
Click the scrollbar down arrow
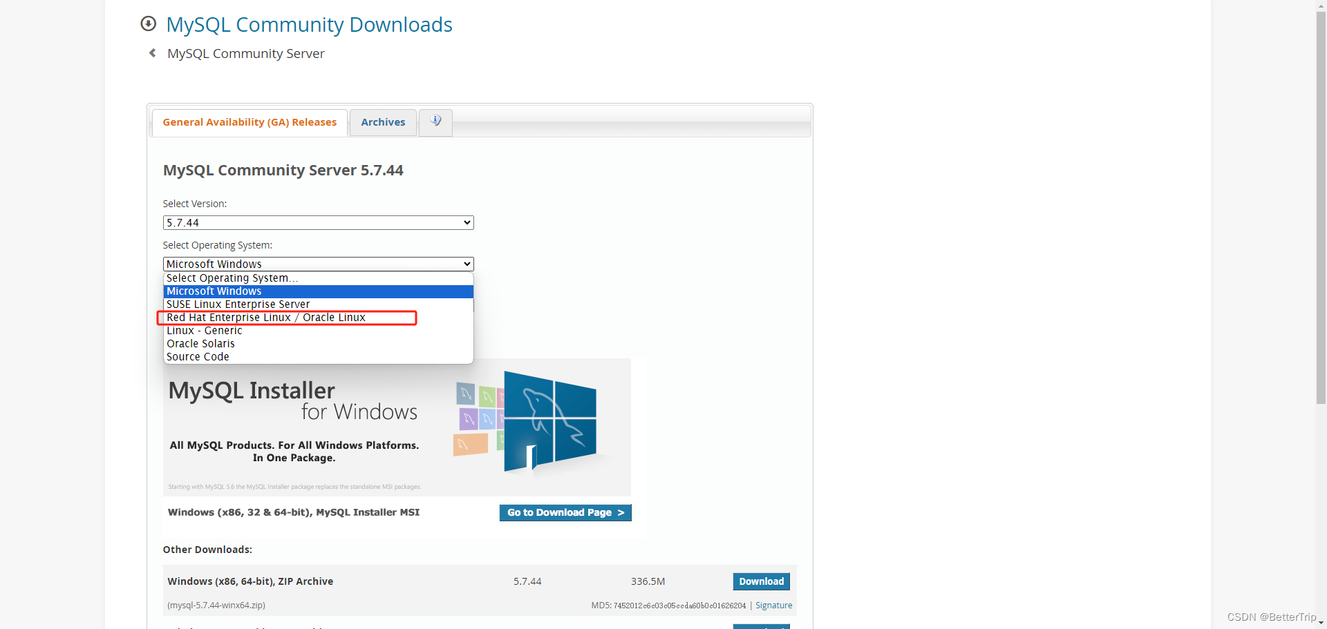pyautogui.click(x=1321, y=623)
